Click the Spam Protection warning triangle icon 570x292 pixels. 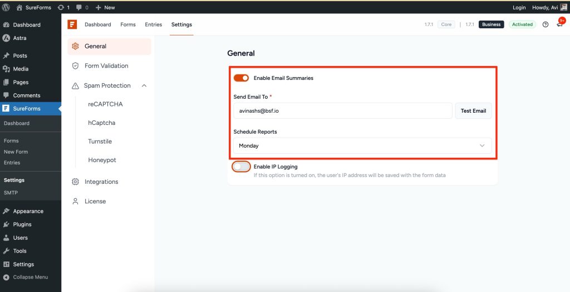75,85
